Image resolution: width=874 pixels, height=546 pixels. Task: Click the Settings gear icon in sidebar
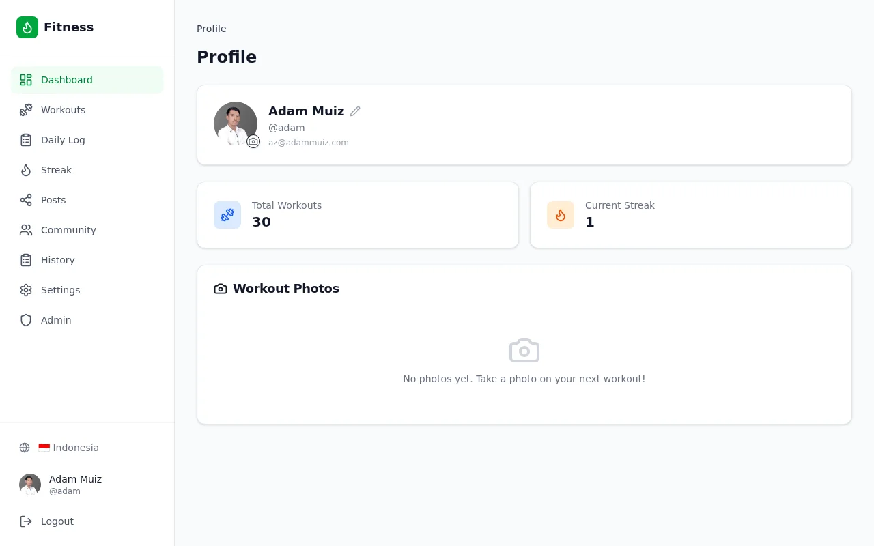click(x=26, y=290)
